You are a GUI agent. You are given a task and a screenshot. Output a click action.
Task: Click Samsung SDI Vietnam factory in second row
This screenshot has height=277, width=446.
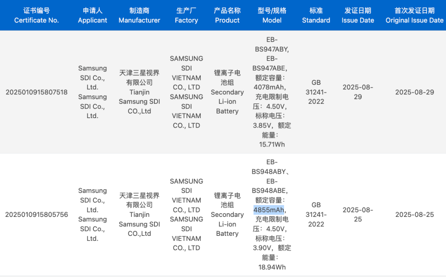pyautogui.click(x=186, y=214)
